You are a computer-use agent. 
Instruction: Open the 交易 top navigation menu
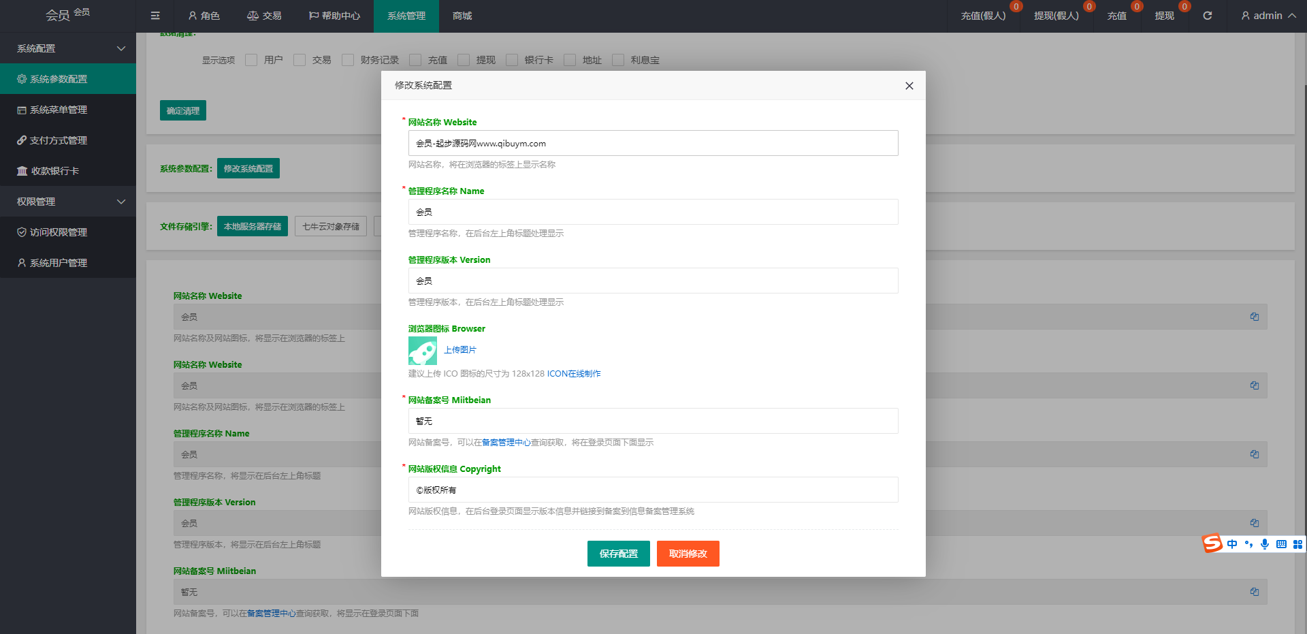[264, 16]
